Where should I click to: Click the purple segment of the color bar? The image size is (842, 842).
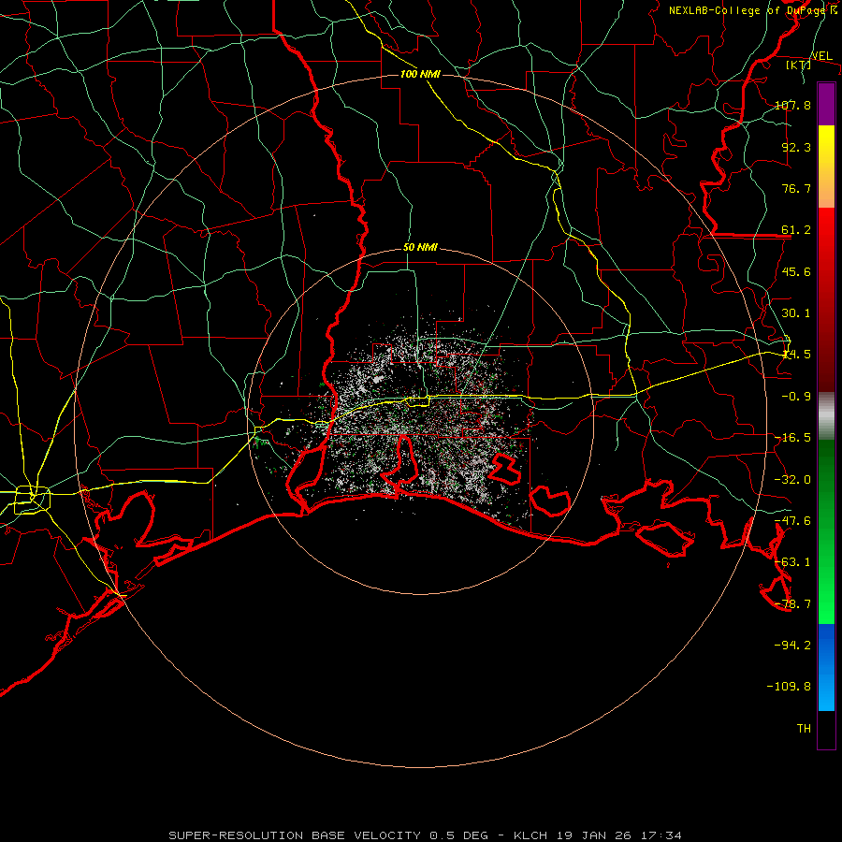(x=826, y=104)
